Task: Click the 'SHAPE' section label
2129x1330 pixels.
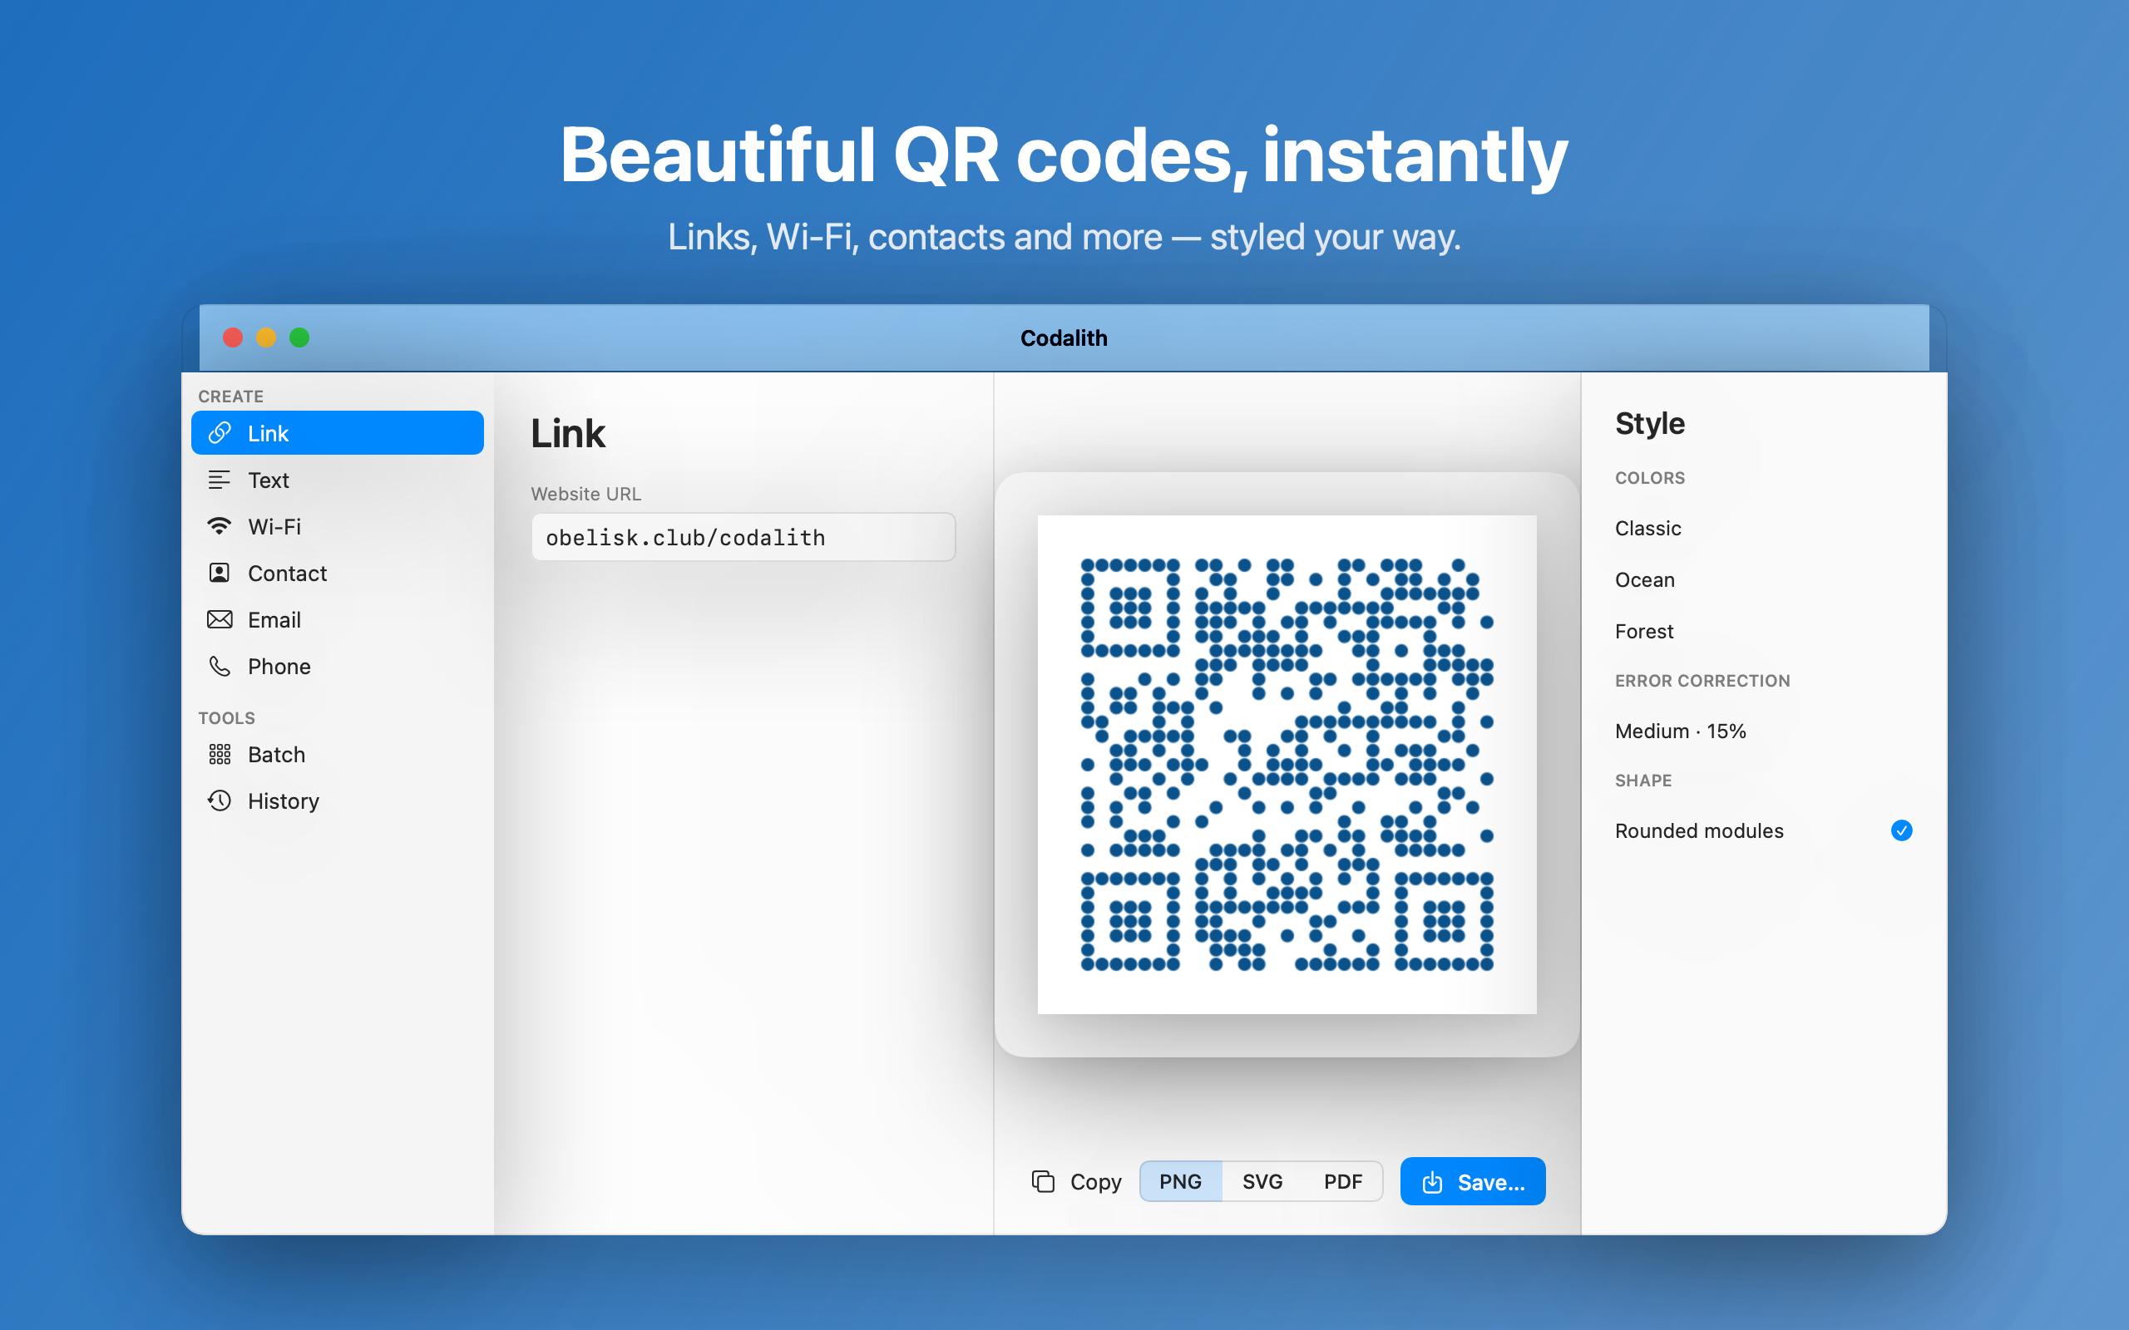Action: pyautogui.click(x=1643, y=781)
